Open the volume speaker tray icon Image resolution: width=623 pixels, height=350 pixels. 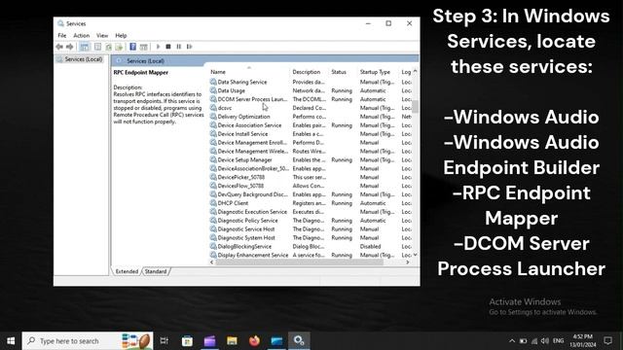(545, 341)
